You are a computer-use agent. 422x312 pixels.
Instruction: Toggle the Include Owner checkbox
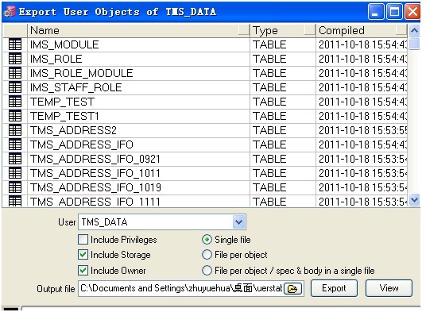point(83,270)
